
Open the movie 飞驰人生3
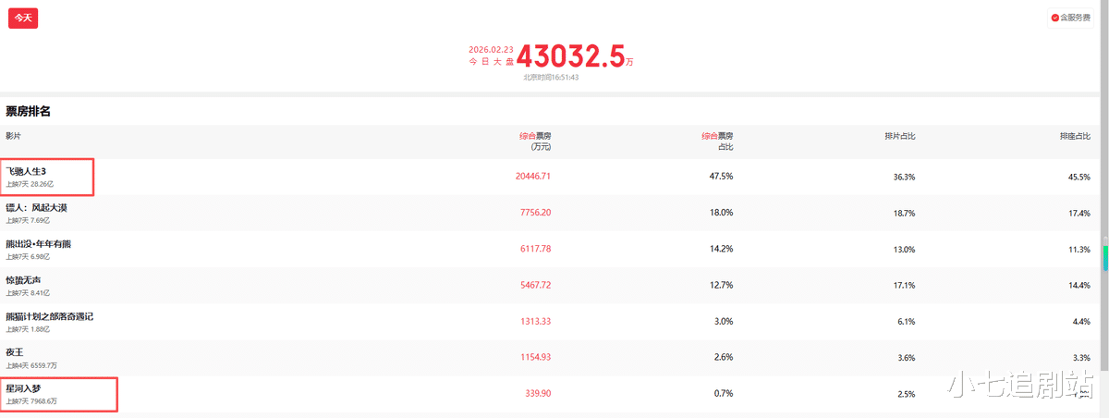26,171
